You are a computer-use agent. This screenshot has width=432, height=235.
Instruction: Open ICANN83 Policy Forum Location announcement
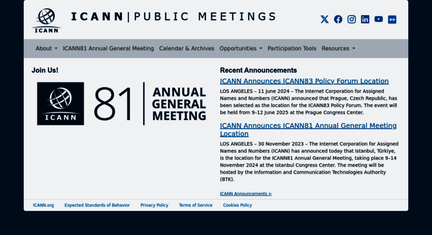pyautogui.click(x=304, y=81)
